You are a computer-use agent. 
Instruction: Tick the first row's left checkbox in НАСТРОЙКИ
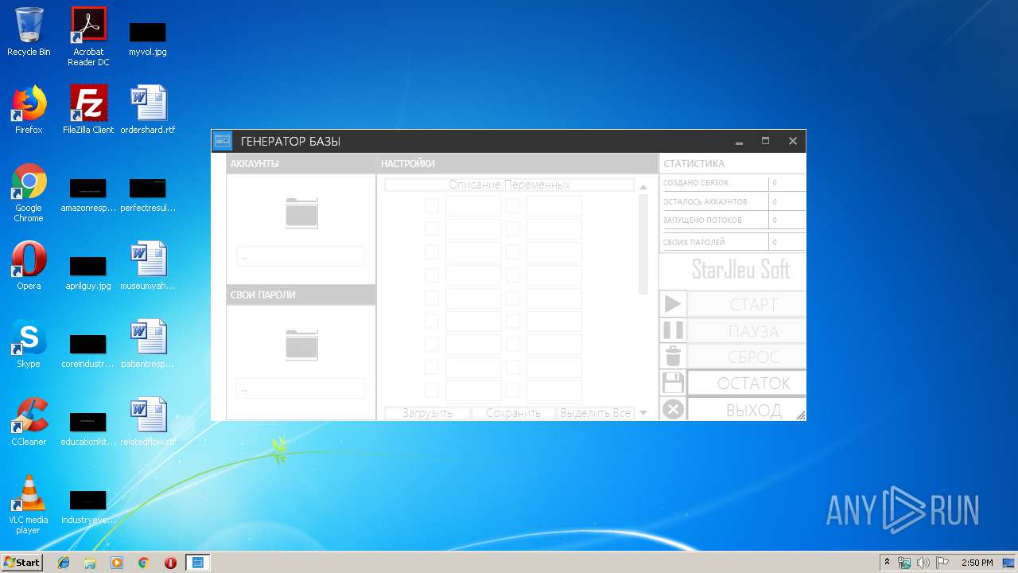(431, 206)
